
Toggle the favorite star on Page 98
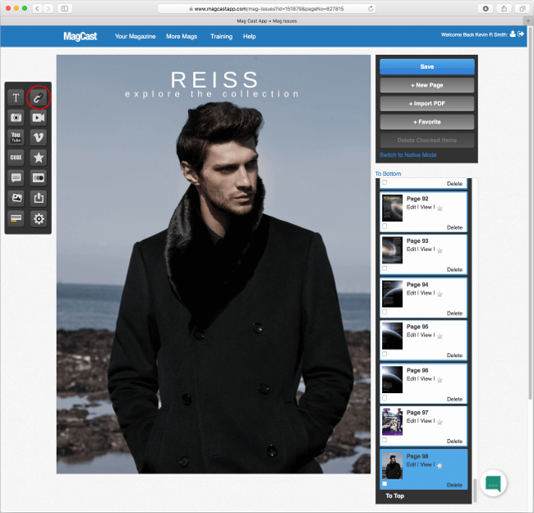coord(440,465)
